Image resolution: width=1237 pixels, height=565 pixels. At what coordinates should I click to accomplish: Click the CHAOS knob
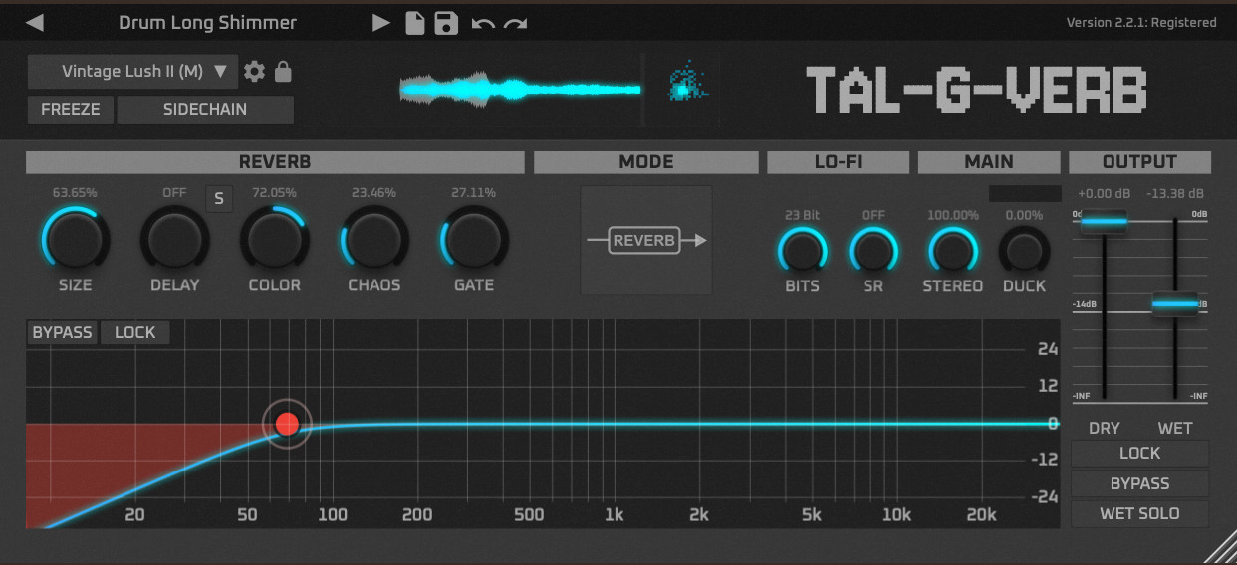373,240
